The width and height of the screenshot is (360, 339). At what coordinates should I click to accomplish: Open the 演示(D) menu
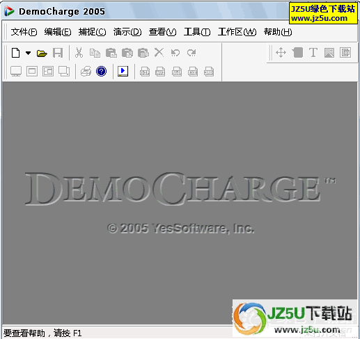tap(127, 32)
